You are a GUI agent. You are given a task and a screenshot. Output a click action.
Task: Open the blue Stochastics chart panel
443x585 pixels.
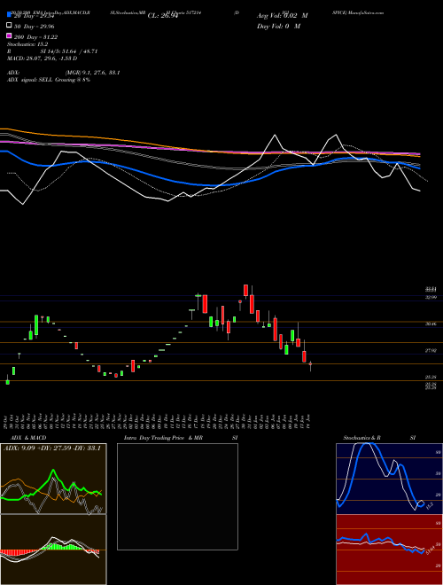[390, 479]
